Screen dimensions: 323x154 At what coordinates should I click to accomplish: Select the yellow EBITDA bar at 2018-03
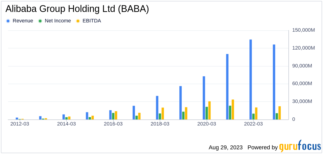pyautogui.click(x=163, y=113)
